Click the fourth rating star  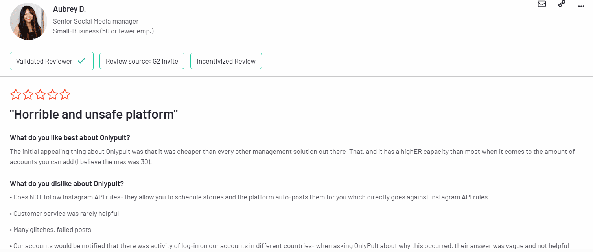click(52, 95)
